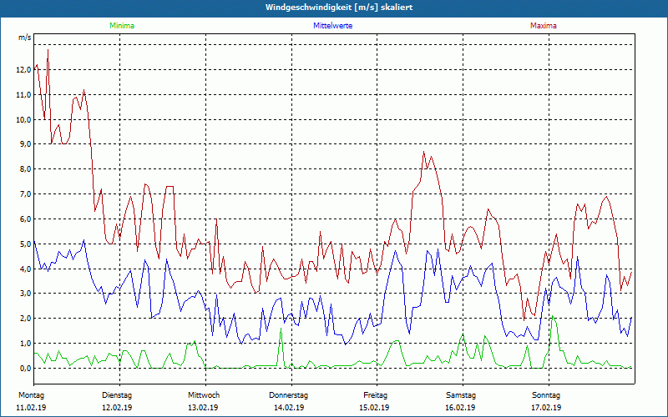Click the Maxima legend label
668x417 pixels.
pyautogui.click(x=544, y=26)
